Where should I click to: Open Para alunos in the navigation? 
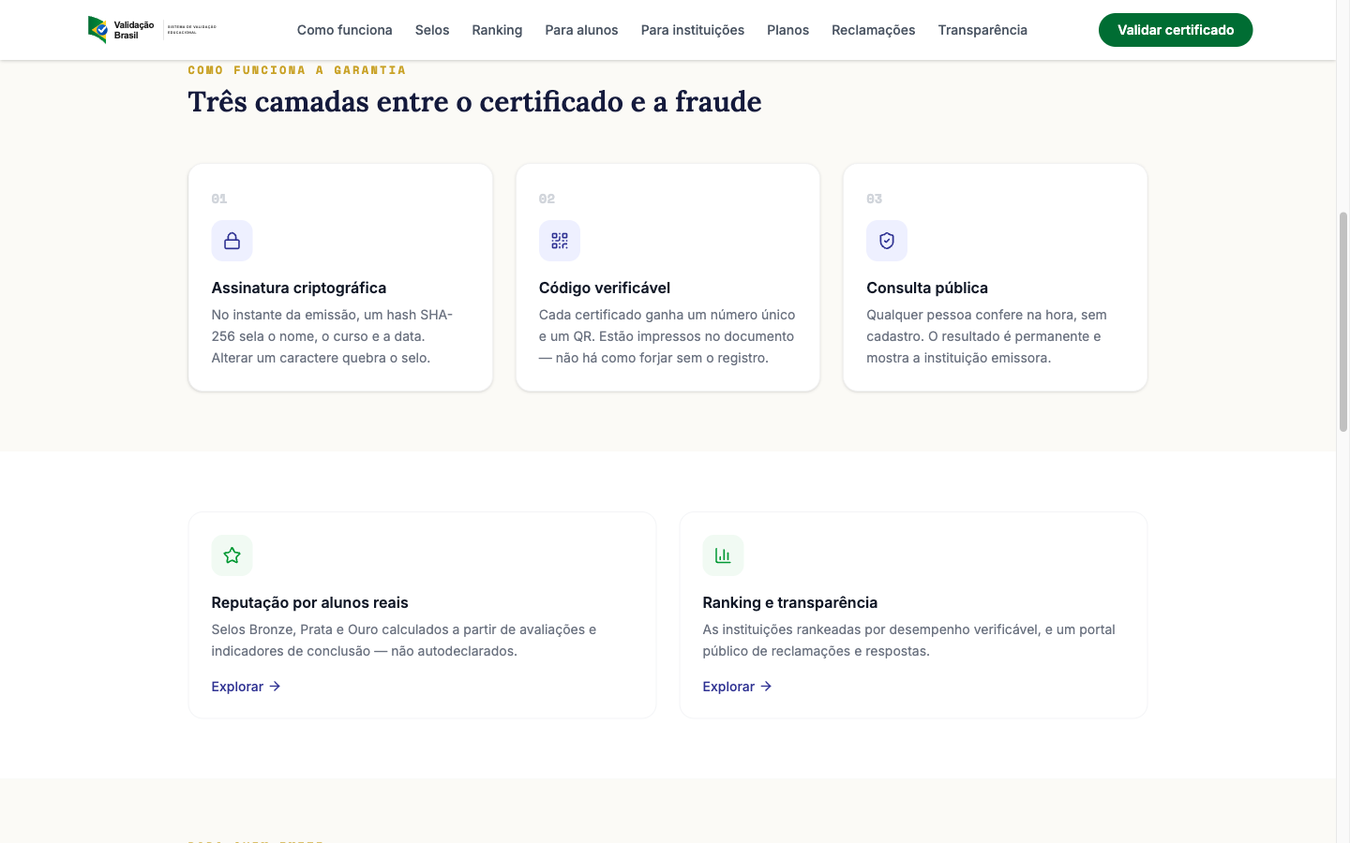tap(581, 30)
